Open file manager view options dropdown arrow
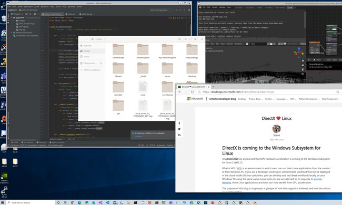This screenshot has width=342, height=205. point(190,39)
